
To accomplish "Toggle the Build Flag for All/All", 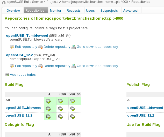I will (x=48, y=101).
